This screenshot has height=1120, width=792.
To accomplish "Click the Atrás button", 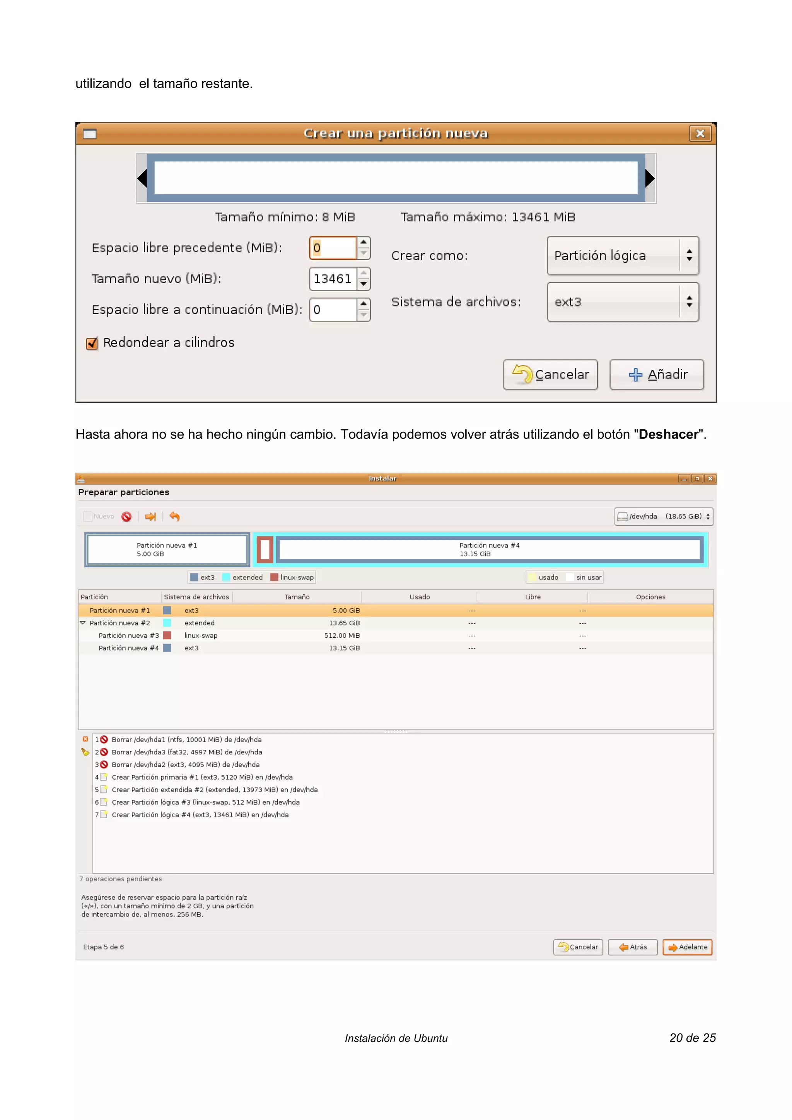I will pyautogui.click(x=632, y=947).
